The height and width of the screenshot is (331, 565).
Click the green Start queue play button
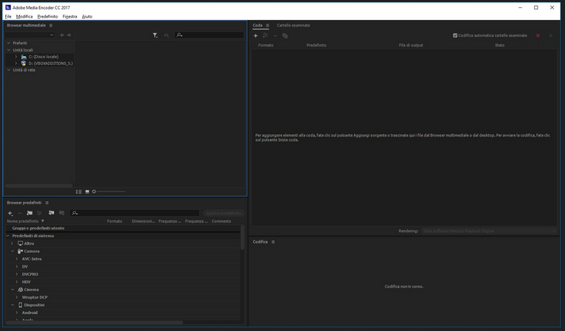[x=551, y=35]
